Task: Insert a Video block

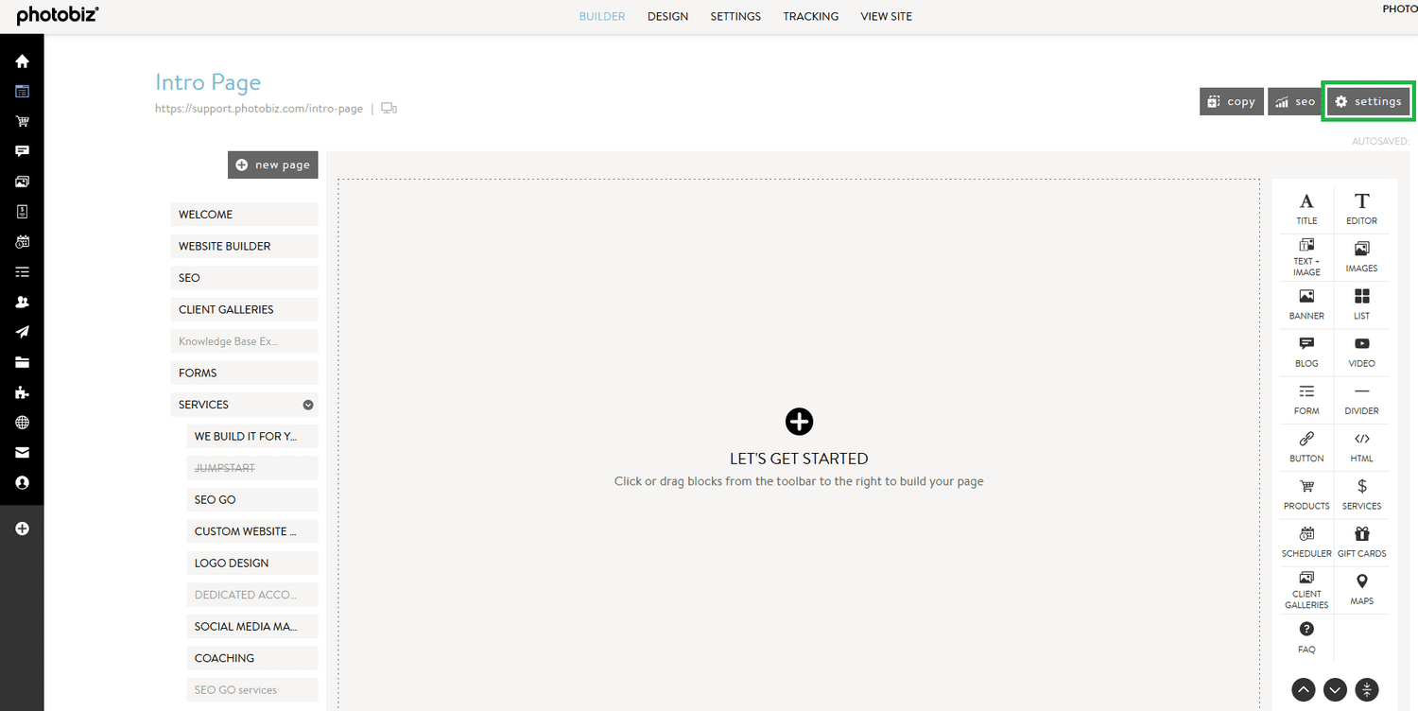Action: coord(1361,352)
